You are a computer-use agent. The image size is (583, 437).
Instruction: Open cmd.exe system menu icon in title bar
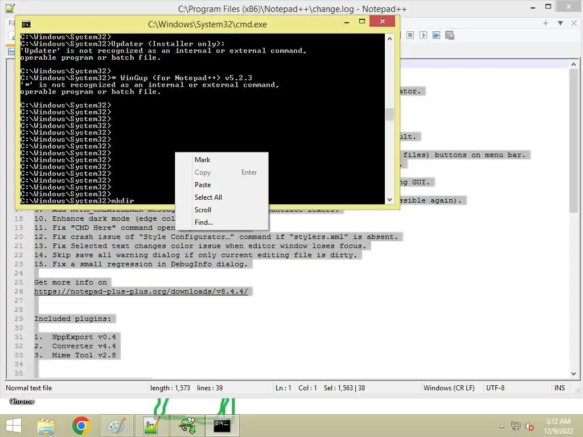point(26,24)
